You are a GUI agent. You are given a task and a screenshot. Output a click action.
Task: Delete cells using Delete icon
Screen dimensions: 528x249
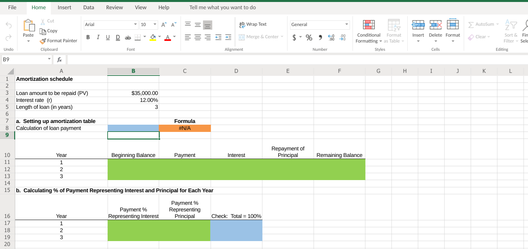coord(436,24)
